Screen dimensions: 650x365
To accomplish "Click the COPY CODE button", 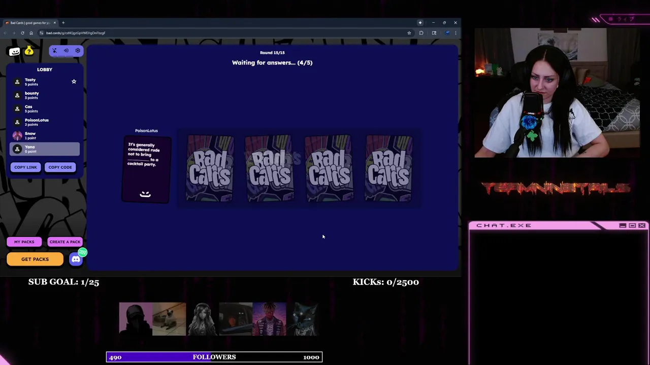I will click(60, 167).
